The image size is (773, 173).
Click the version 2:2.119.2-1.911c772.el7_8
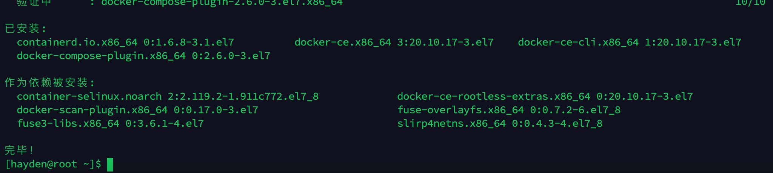243,96
